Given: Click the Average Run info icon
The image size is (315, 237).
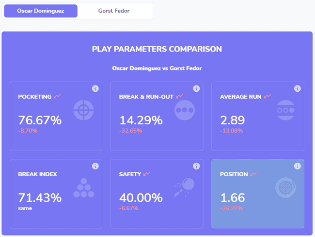Looking at the screenshot, I should pyautogui.click(x=298, y=88).
